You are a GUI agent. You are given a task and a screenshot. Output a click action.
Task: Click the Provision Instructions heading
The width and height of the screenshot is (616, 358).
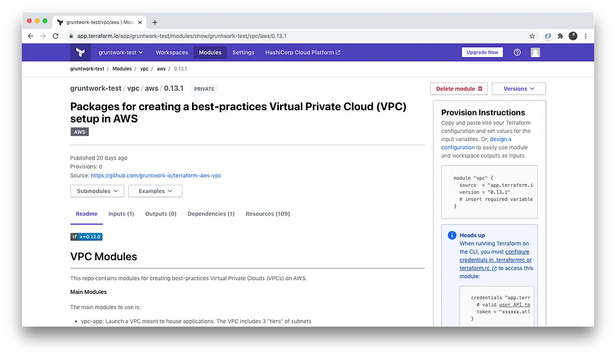coord(483,112)
